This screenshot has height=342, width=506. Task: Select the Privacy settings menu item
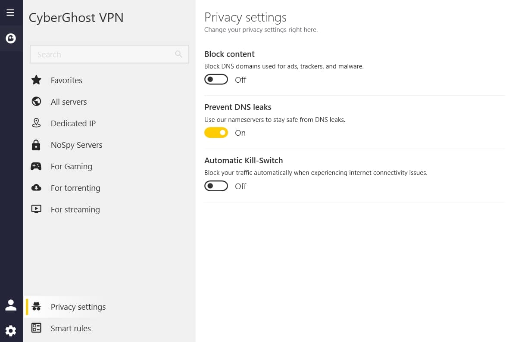pyautogui.click(x=109, y=307)
